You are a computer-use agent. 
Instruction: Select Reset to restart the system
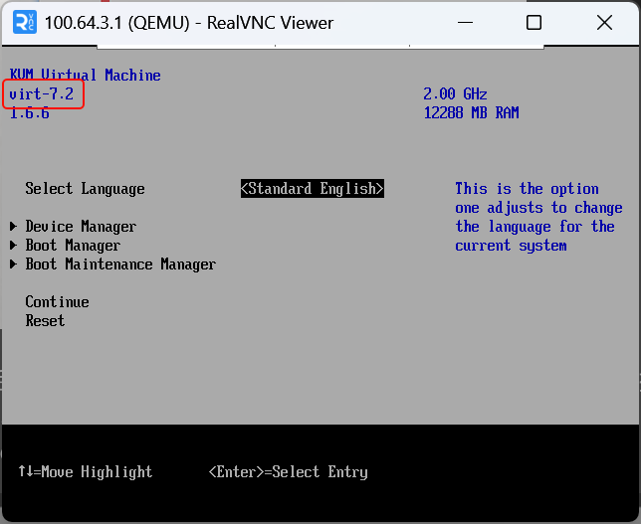pos(45,321)
